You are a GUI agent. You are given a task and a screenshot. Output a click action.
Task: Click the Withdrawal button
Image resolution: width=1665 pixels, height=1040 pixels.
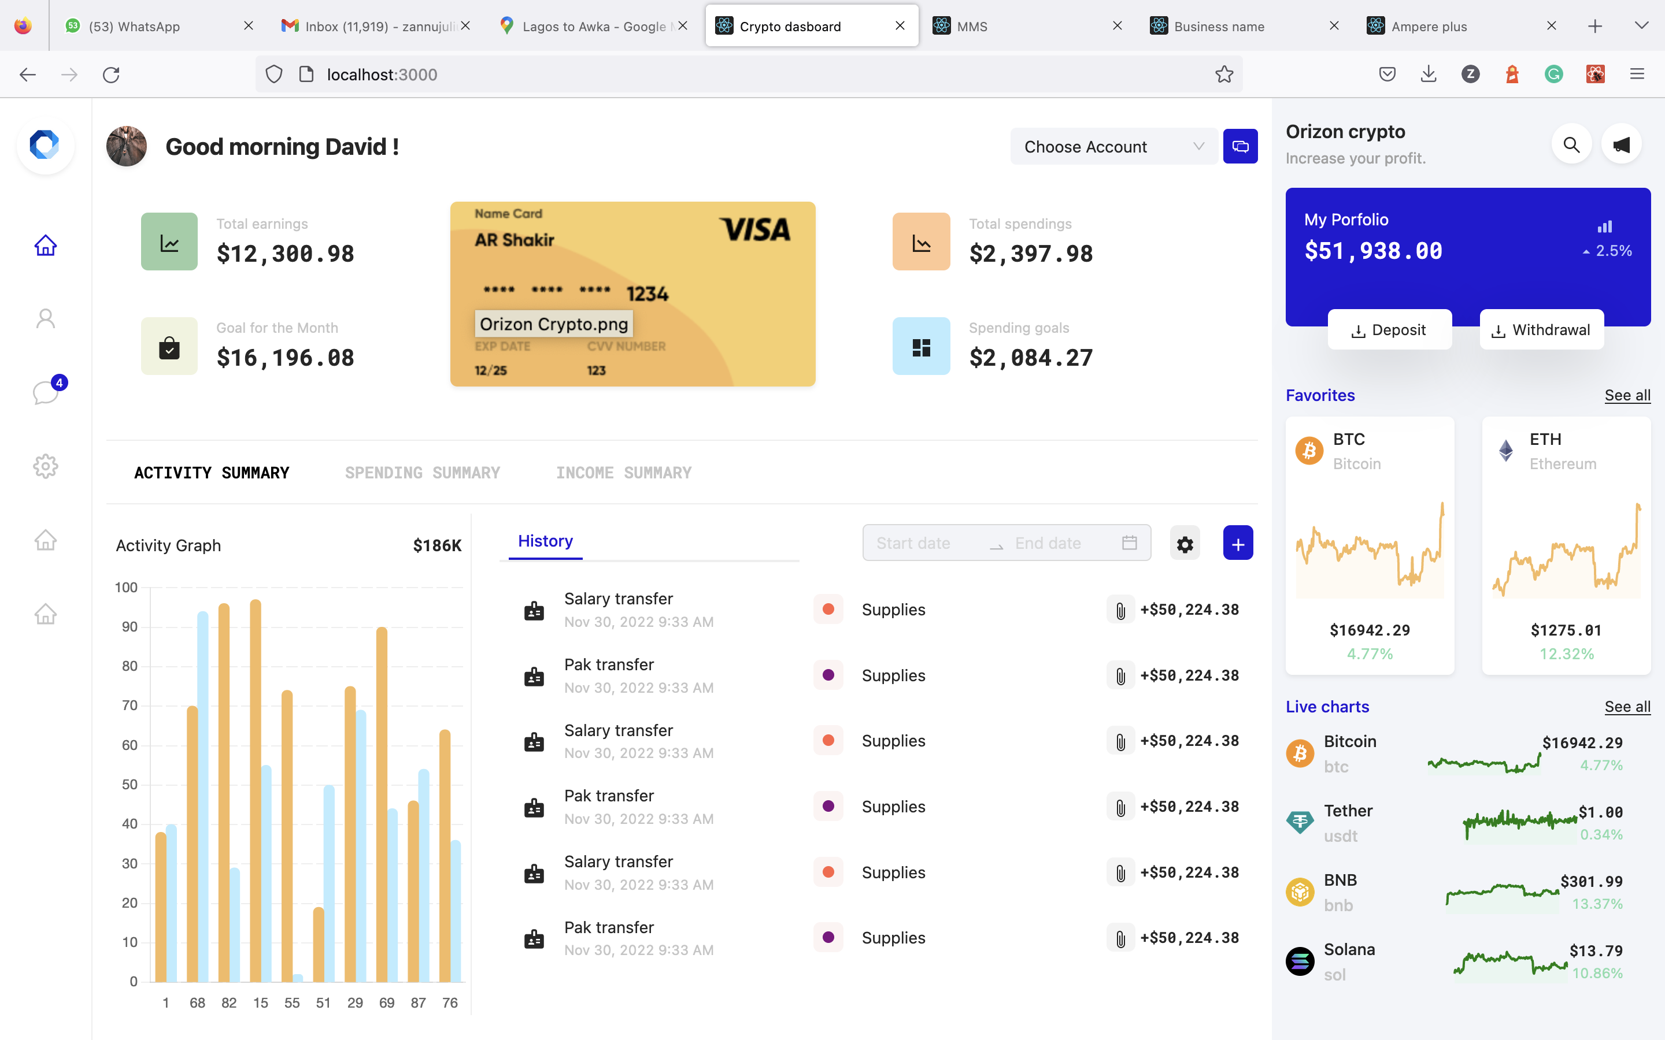(1541, 330)
